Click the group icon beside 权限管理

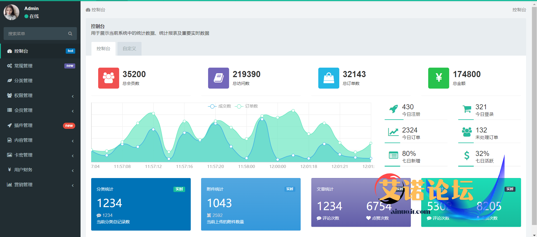10,95
